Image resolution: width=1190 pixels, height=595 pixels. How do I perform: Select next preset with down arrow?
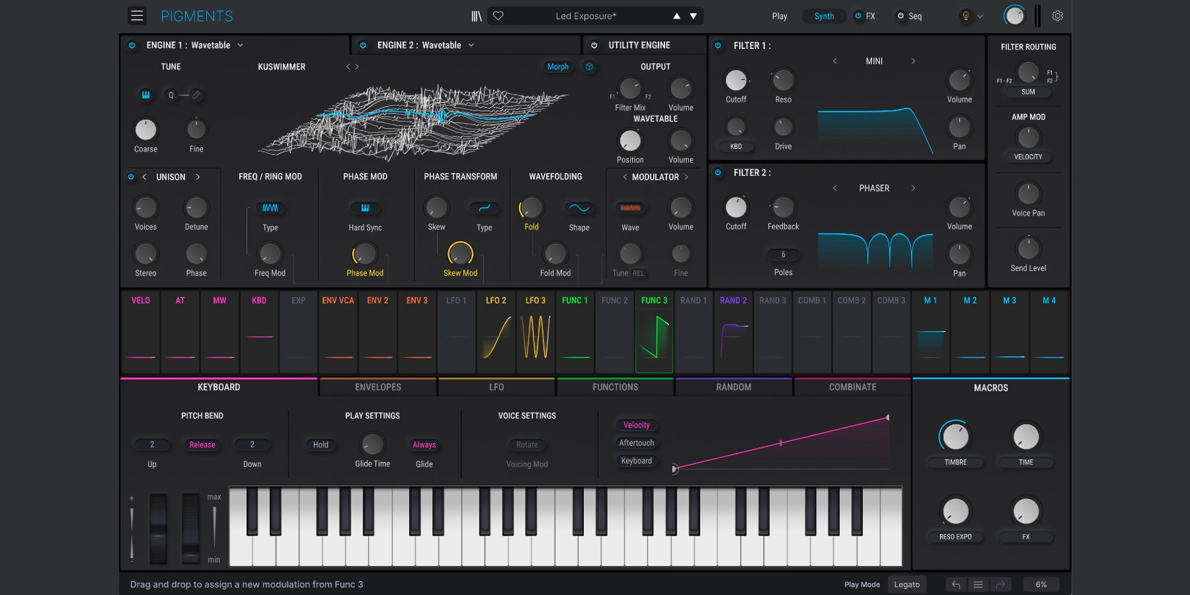pos(694,16)
